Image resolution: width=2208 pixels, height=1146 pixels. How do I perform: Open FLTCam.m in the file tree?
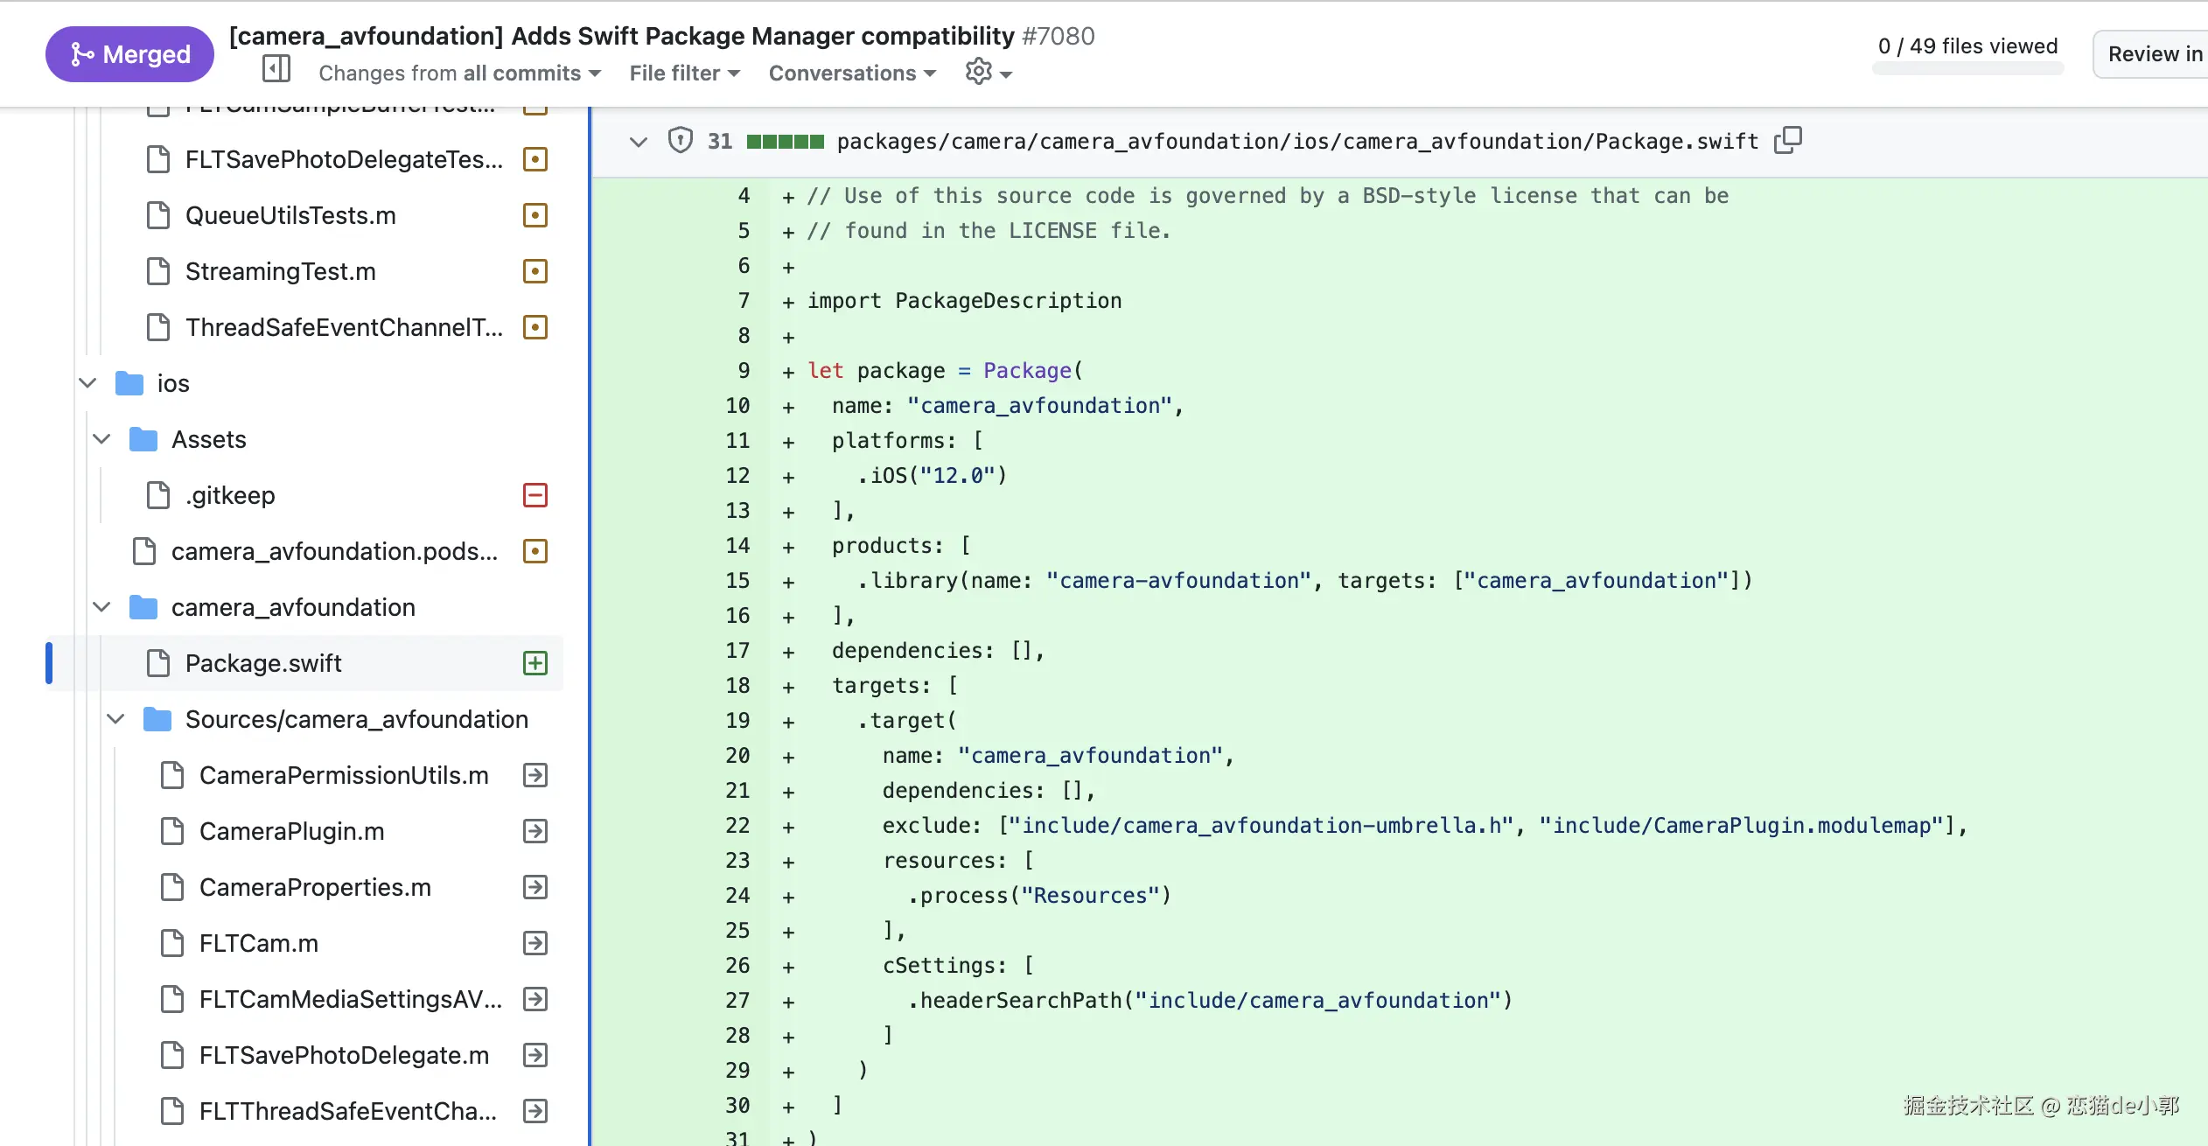point(258,943)
